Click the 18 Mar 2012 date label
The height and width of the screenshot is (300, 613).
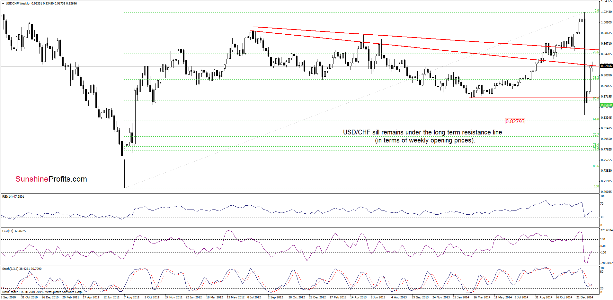click(215, 297)
